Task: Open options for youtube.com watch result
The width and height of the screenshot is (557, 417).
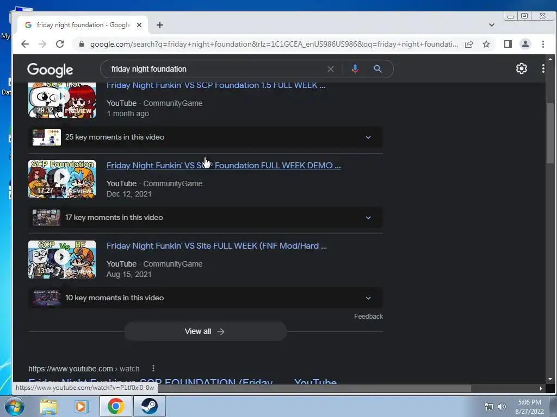Action: 153,369
